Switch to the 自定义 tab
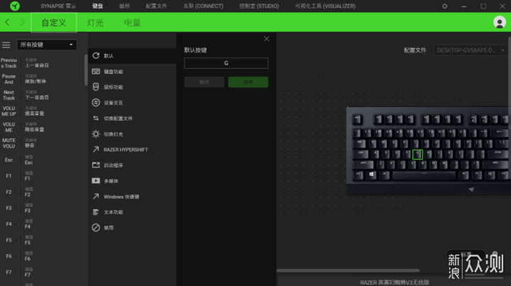Screen dimensions: 511x286 click(54, 23)
